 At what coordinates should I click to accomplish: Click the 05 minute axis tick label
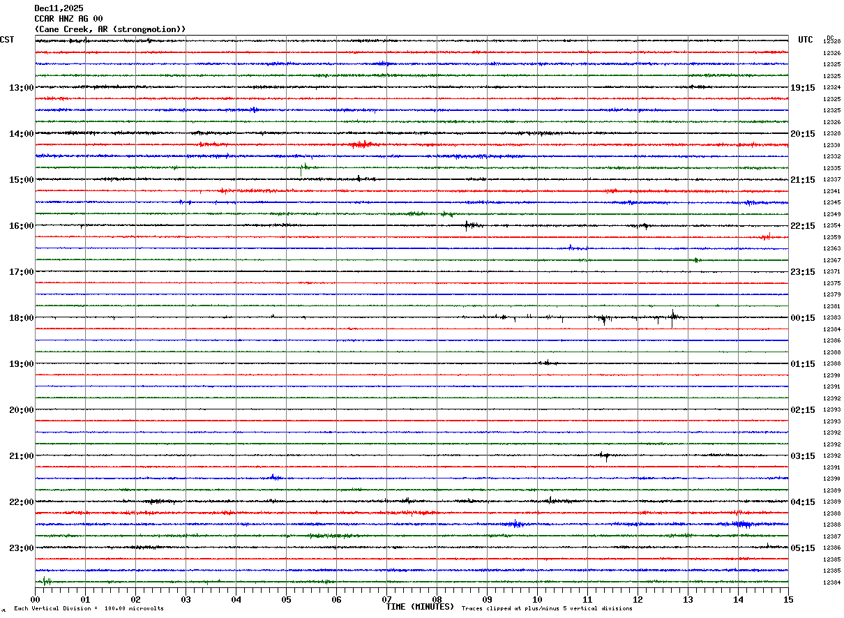[286, 599]
